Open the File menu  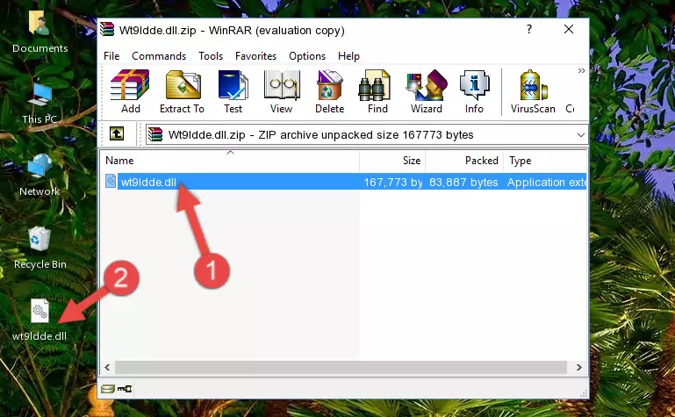pyautogui.click(x=111, y=56)
